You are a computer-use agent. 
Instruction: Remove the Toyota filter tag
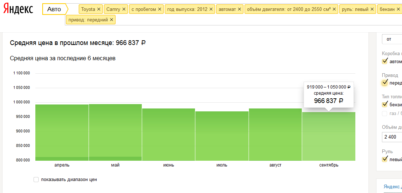[x=99, y=9]
